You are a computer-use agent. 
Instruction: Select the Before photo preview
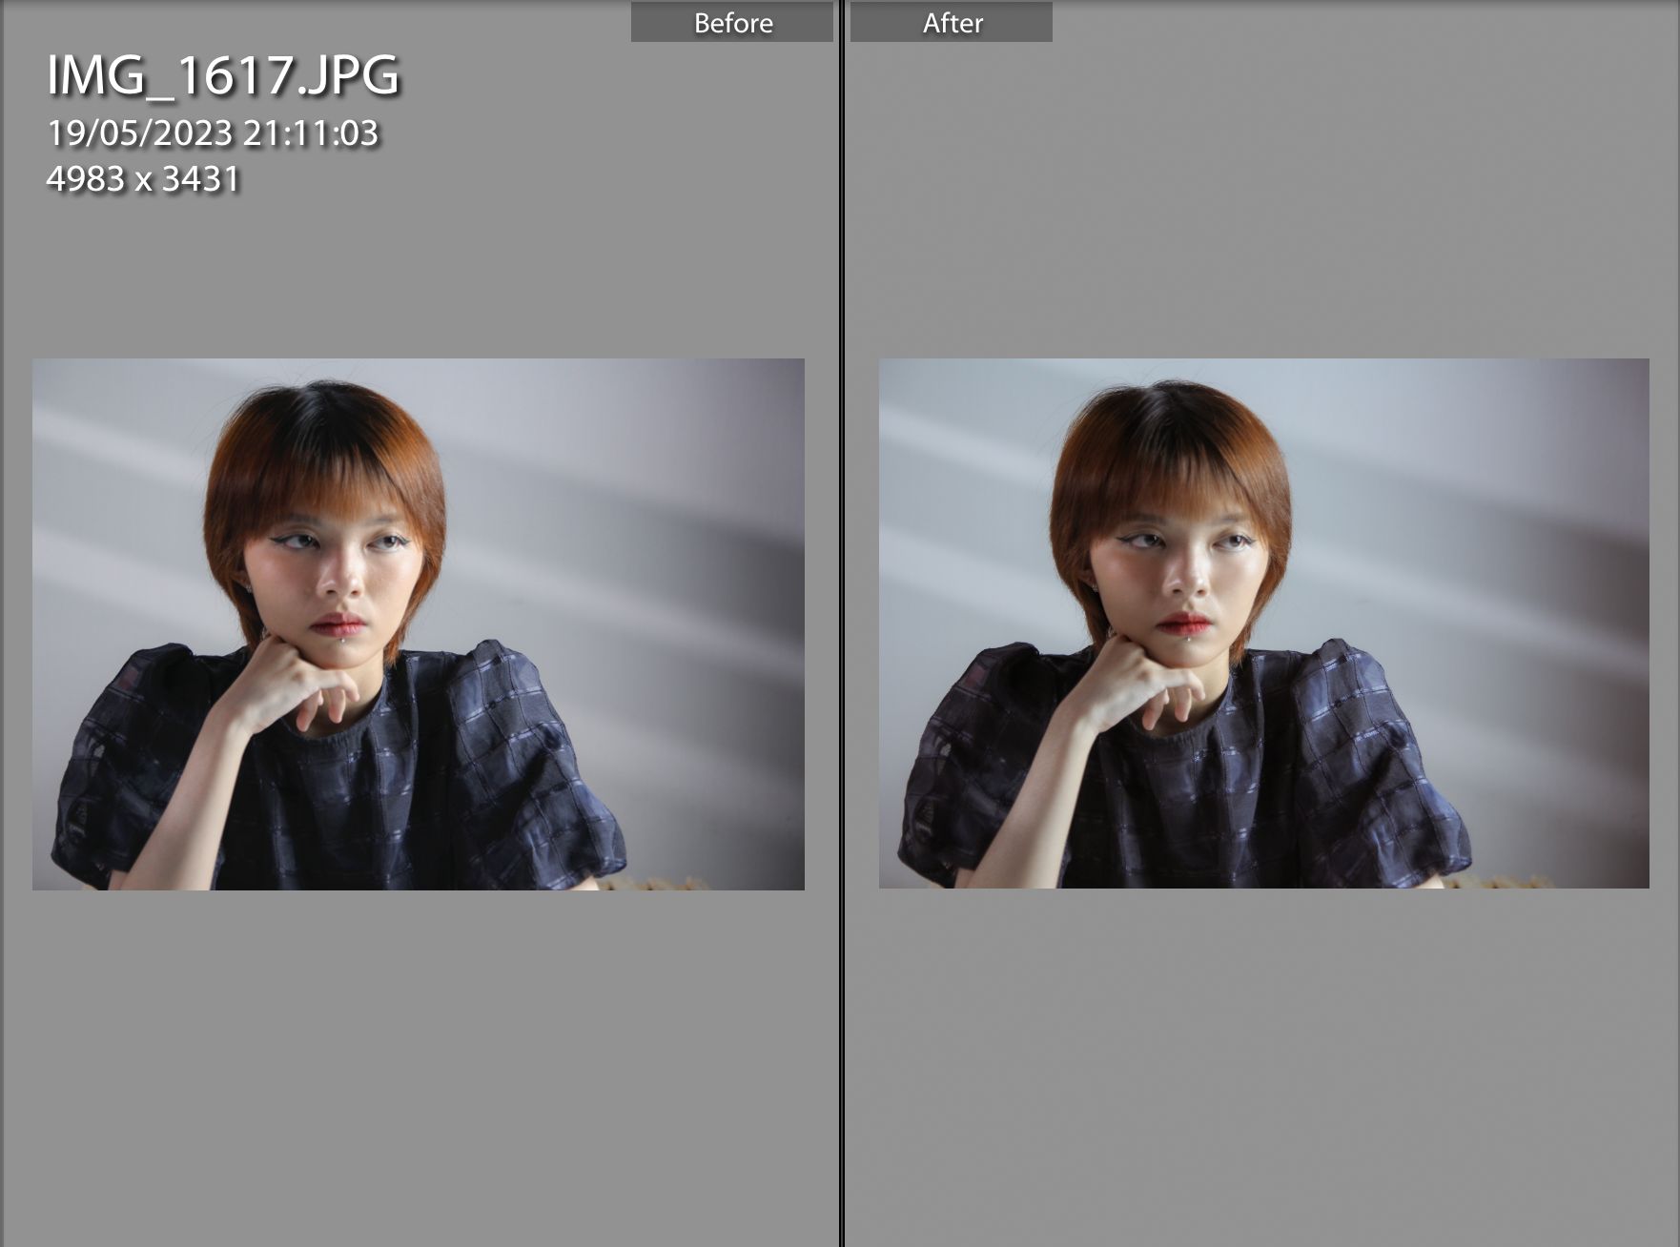pos(419,624)
